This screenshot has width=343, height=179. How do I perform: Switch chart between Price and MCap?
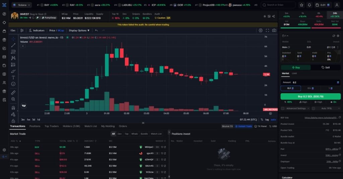[x=57, y=30]
